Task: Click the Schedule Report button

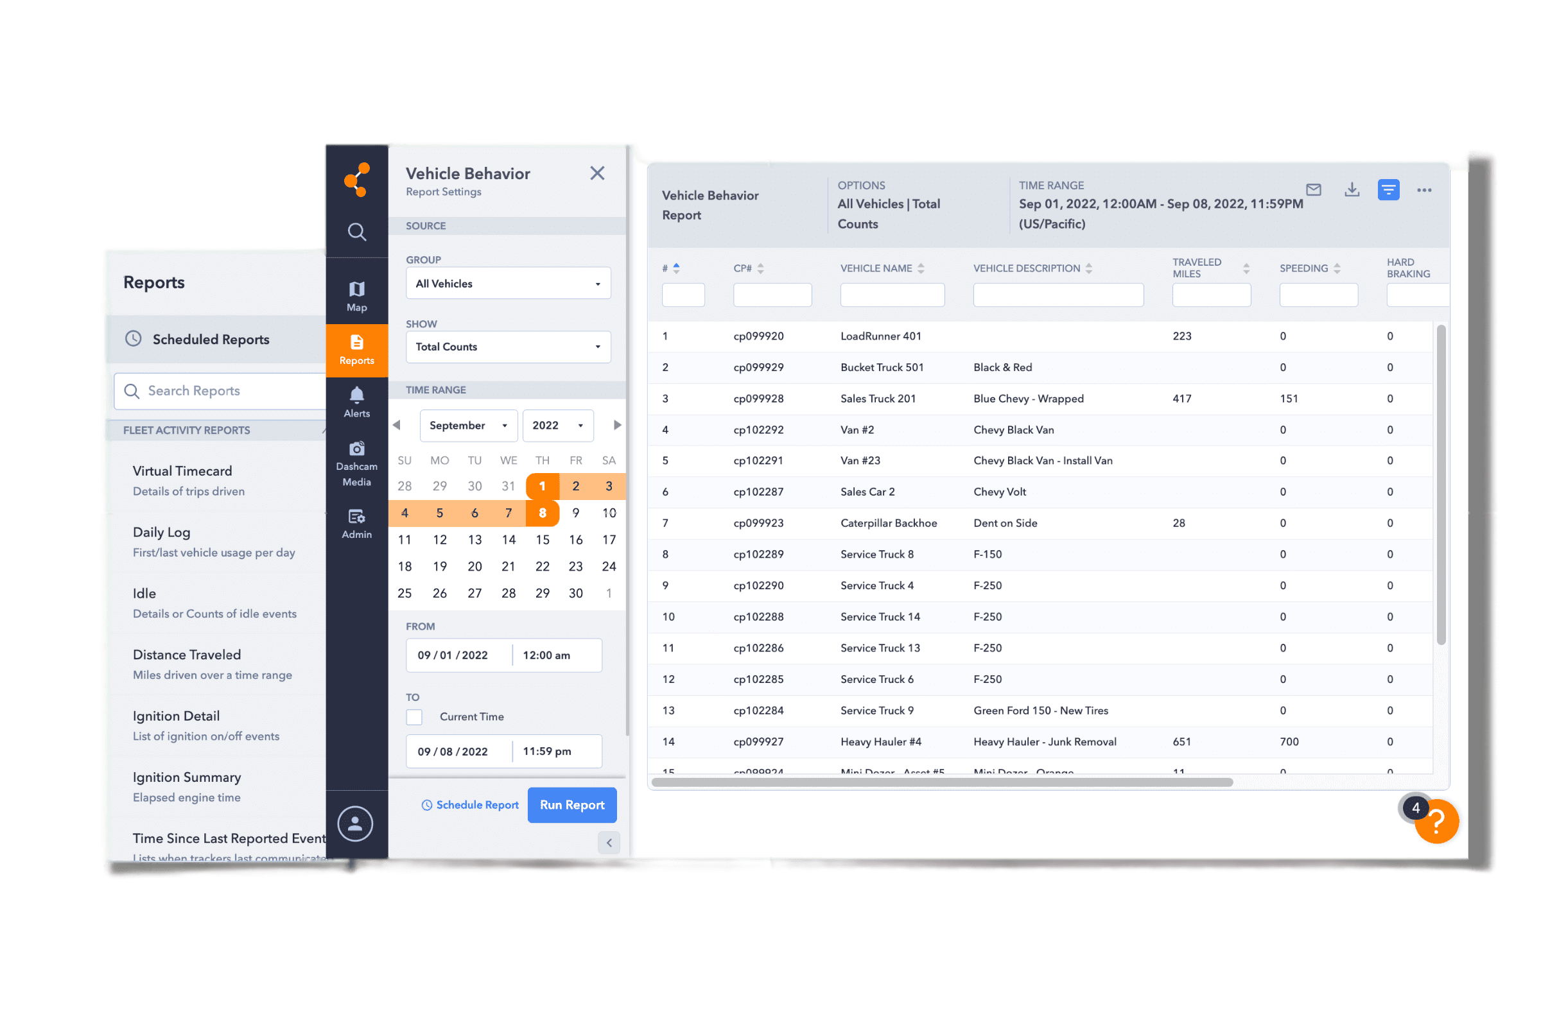Action: coord(473,805)
